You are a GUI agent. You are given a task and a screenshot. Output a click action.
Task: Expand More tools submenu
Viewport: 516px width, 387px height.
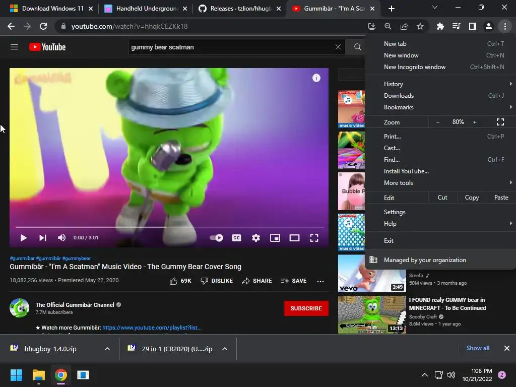[x=440, y=182]
